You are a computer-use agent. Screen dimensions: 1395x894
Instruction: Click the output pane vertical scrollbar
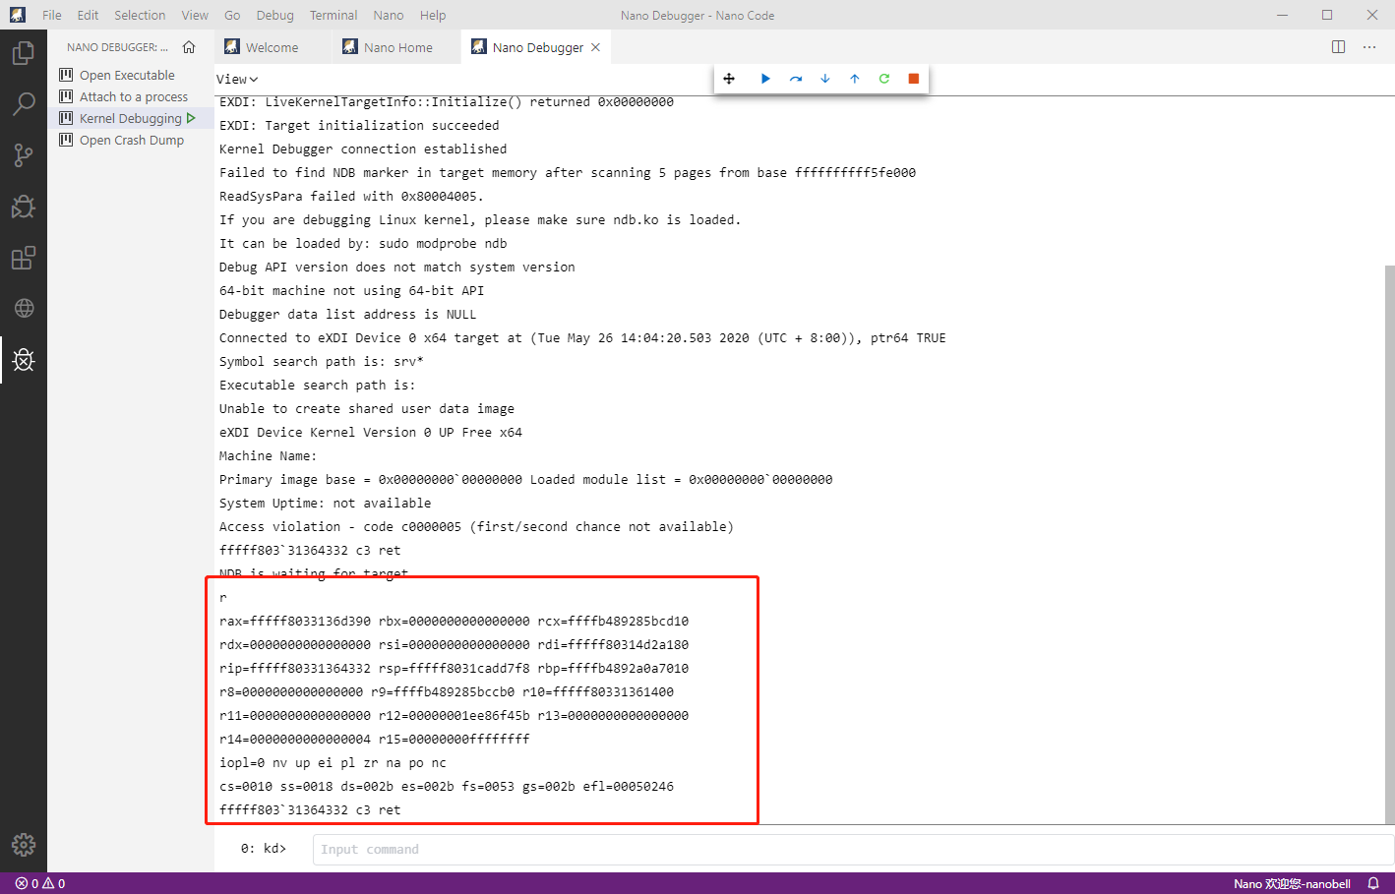[x=1389, y=544]
